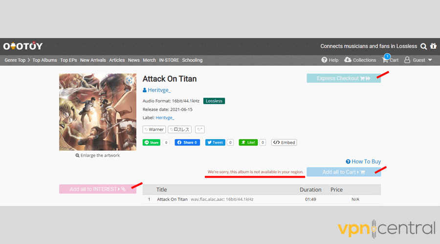440x244 pixels.
Task: Click the green Like! button
Action: click(x=248, y=142)
